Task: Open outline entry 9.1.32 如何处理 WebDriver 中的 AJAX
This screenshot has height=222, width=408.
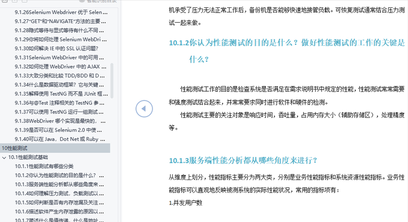Action: [61, 67]
